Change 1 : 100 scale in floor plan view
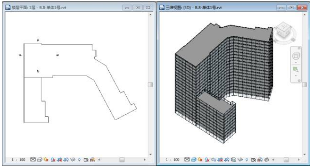The width and height of the screenshot is (318, 167). coord(19,160)
